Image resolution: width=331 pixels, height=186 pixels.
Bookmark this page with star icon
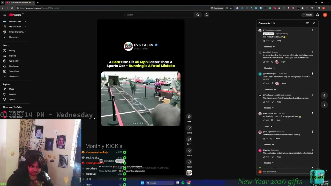(231, 8)
